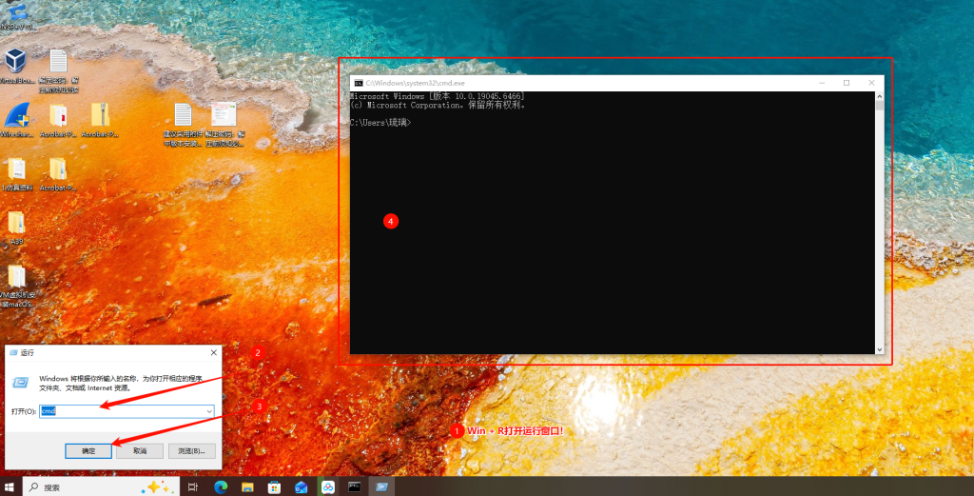The image size is (974, 496).
Task: Switch to the Run dialog taskbar icon
Action: [381, 486]
